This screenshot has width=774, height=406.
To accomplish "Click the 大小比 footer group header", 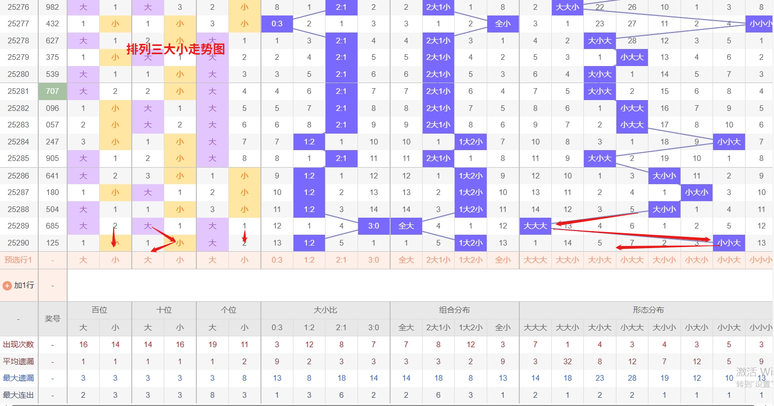I will [326, 310].
